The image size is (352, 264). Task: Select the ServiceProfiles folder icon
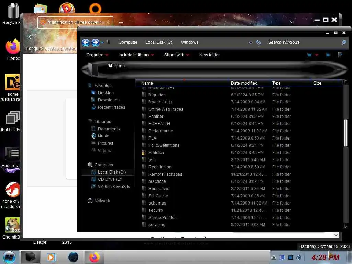point(144,218)
